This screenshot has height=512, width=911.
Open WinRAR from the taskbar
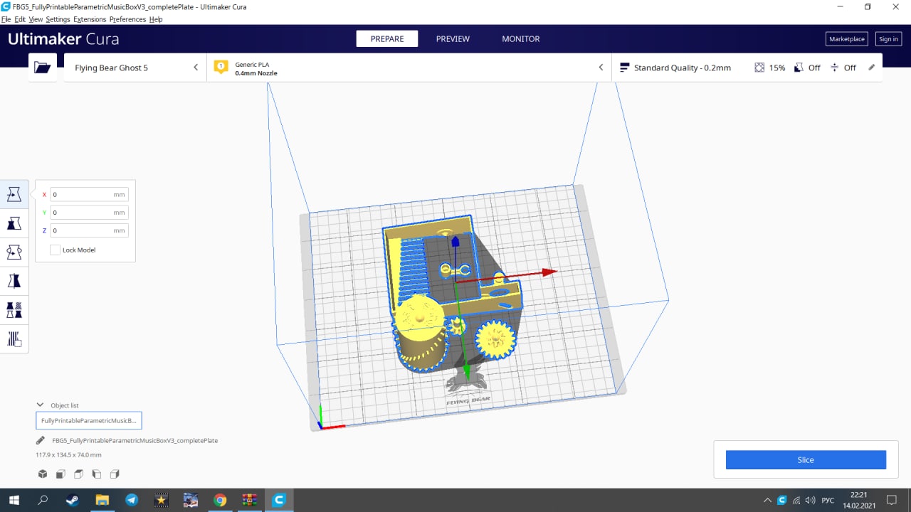click(x=249, y=500)
